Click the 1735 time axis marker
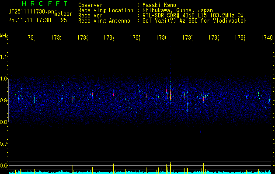The image size is (275, 174). [135, 37]
